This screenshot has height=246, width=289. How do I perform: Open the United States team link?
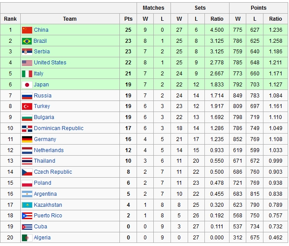[50, 63]
